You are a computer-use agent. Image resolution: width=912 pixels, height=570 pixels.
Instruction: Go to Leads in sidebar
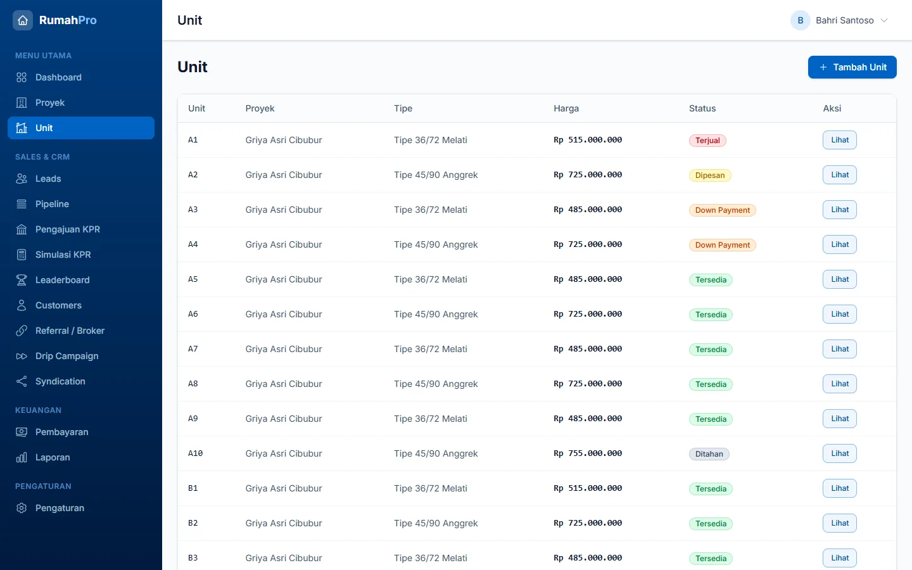[81, 179]
